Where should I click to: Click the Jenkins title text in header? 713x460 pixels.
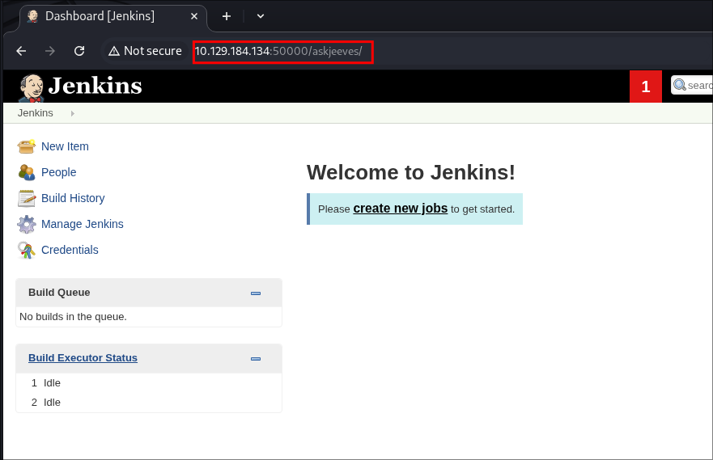tap(95, 86)
